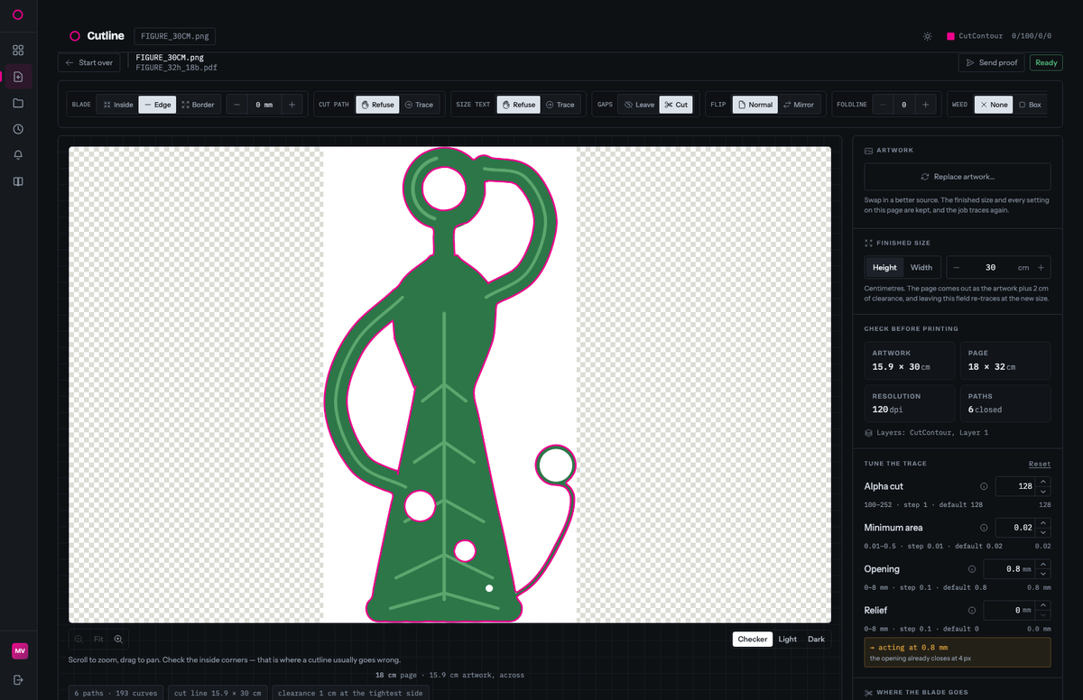Click the Ready status badge
Image resolution: width=1083 pixels, height=700 pixels.
tap(1046, 62)
